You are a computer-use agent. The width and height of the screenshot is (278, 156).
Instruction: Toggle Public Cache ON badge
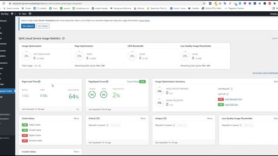coord(25,125)
